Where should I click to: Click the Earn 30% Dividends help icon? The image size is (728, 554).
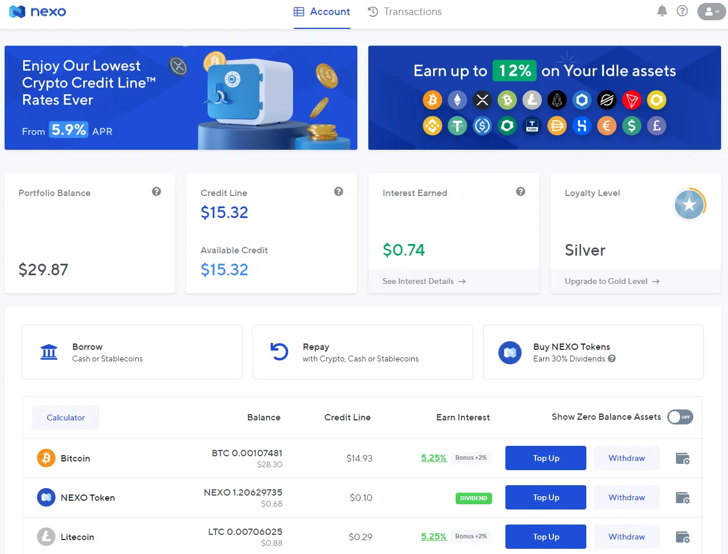click(612, 359)
